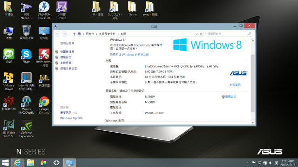Open the song shortcut folder
The height and width of the screenshot is (167, 298).
coord(150,9)
